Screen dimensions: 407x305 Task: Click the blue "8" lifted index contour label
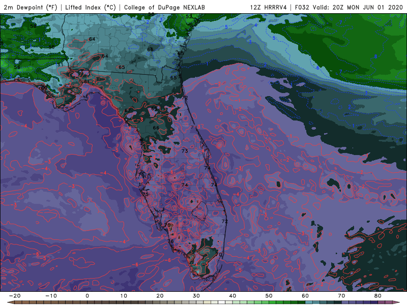(375, 56)
